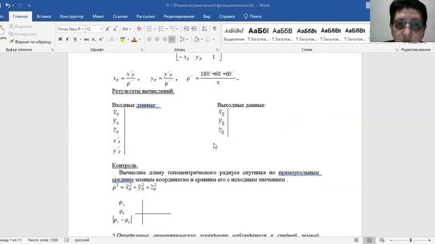Apply strikethrough formatting (abc)
Image resolution: width=435 pixels, height=244 pixels.
click(86, 39)
